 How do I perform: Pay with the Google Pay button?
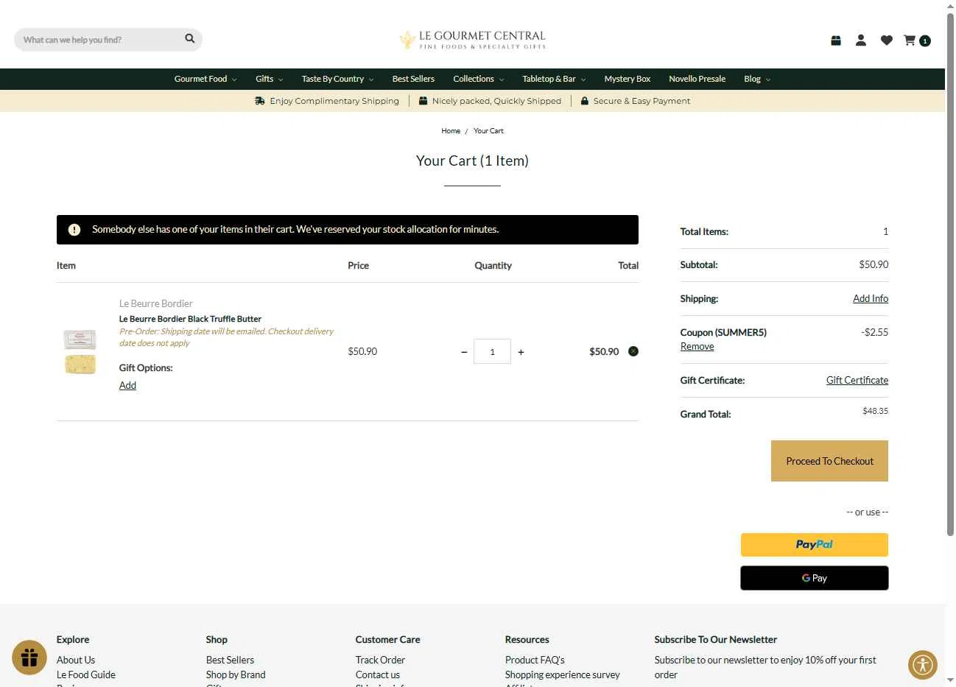[x=814, y=578]
